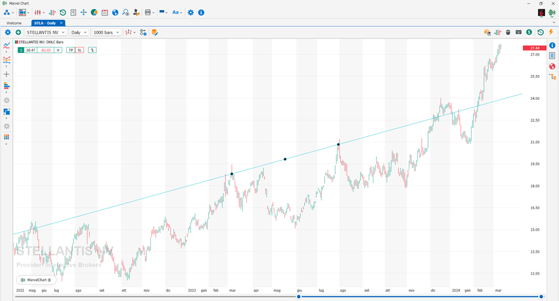Click the trendline middle control point near May
The width and height of the screenshot is (559, 301).
285,159
